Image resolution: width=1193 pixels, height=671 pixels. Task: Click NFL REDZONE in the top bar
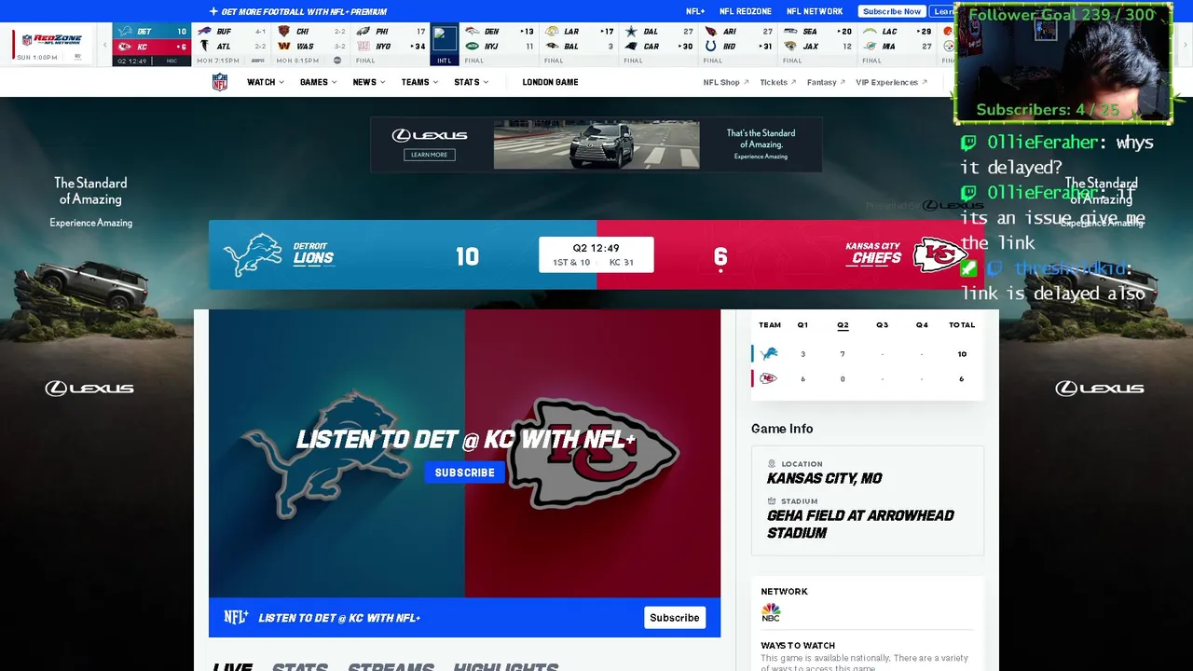[746, 11]
